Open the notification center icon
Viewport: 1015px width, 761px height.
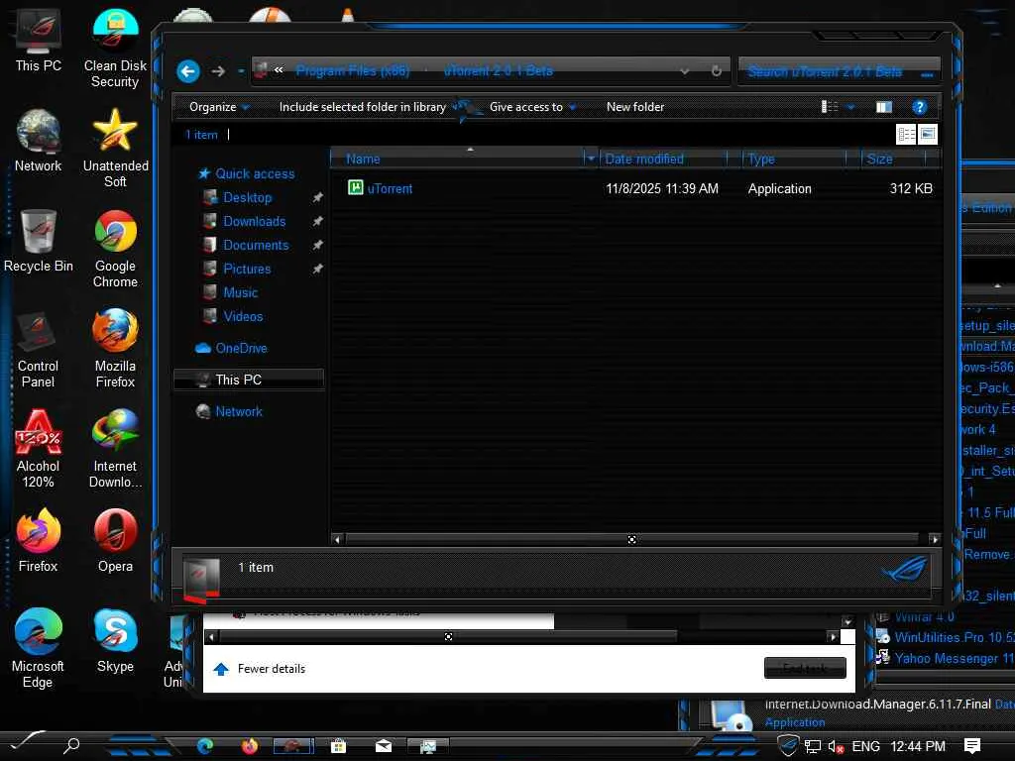point(971,746)
